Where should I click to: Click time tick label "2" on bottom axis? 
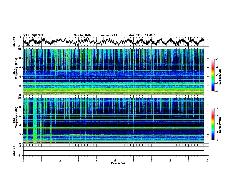click(60, 161)
